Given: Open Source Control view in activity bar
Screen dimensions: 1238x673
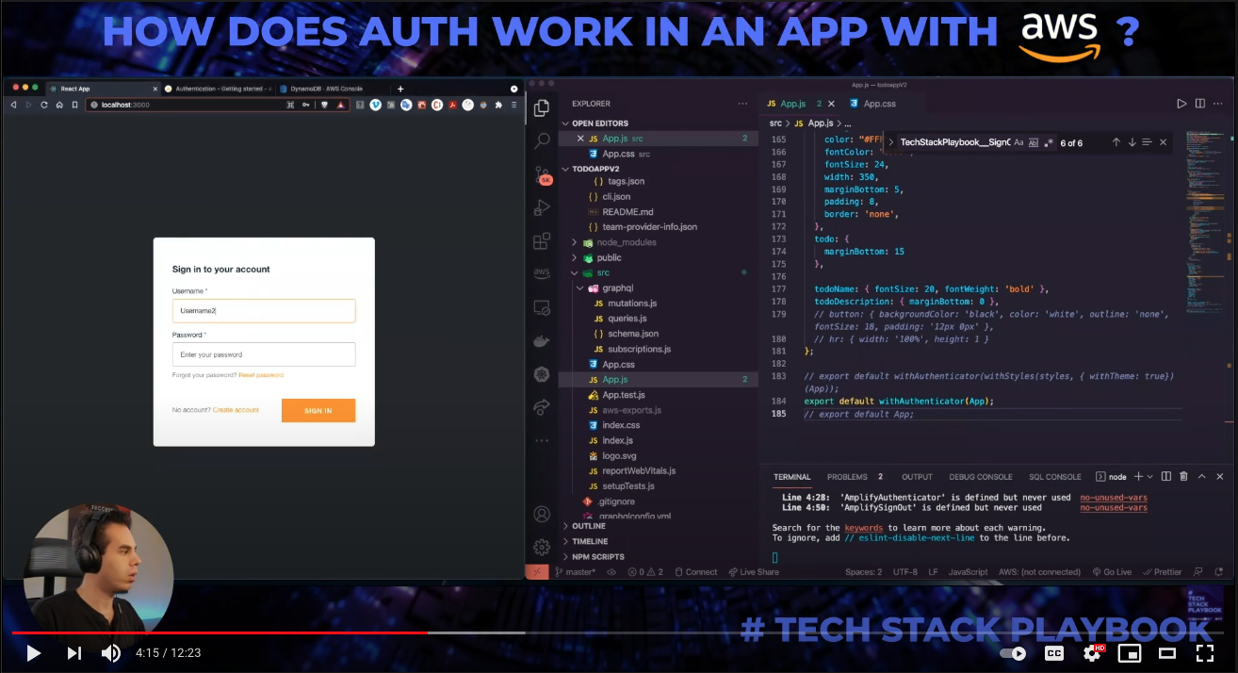Looking at the screenshot, I should coord(542,175).
